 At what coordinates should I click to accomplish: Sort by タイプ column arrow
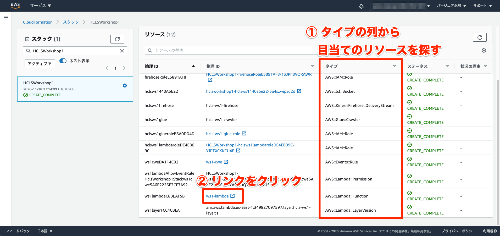click(x=395, y=66)
